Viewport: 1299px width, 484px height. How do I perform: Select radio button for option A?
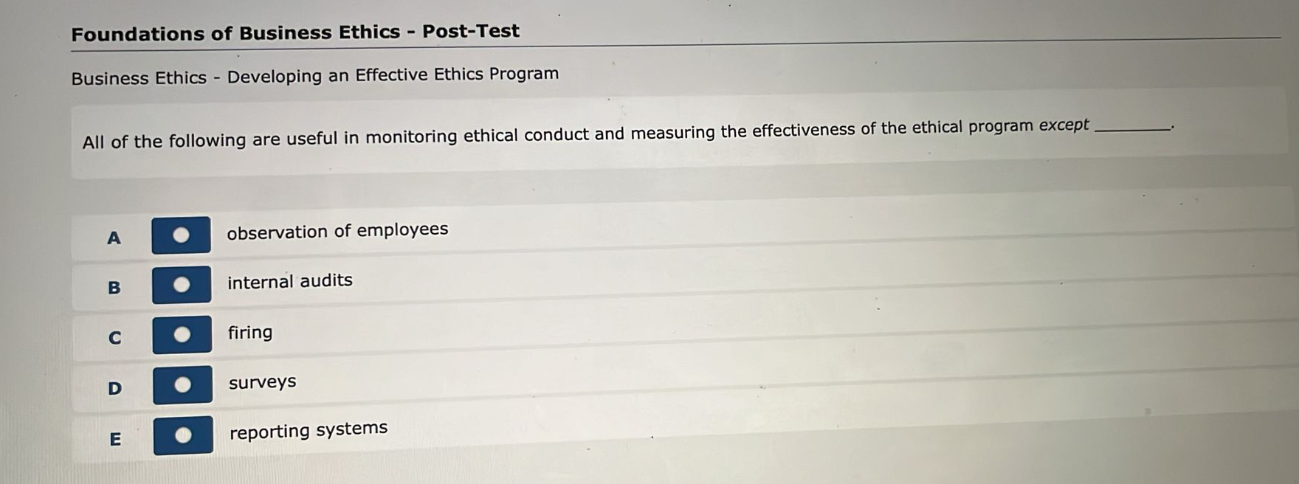[181, 235]
